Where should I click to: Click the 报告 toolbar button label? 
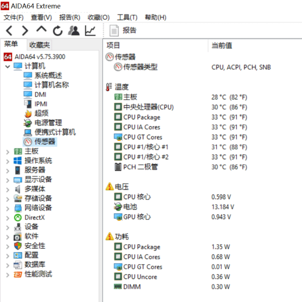pos(129,30)
